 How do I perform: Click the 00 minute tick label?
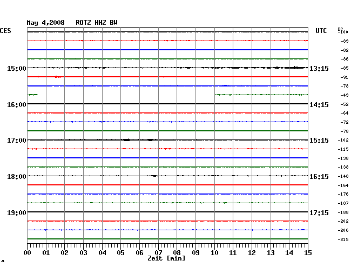(28, 253)
